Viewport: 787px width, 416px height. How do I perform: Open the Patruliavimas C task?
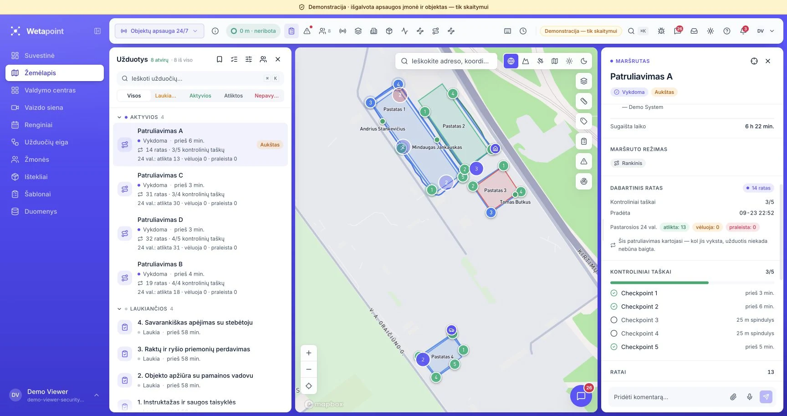pyautogui.click(x=200, y=189)
